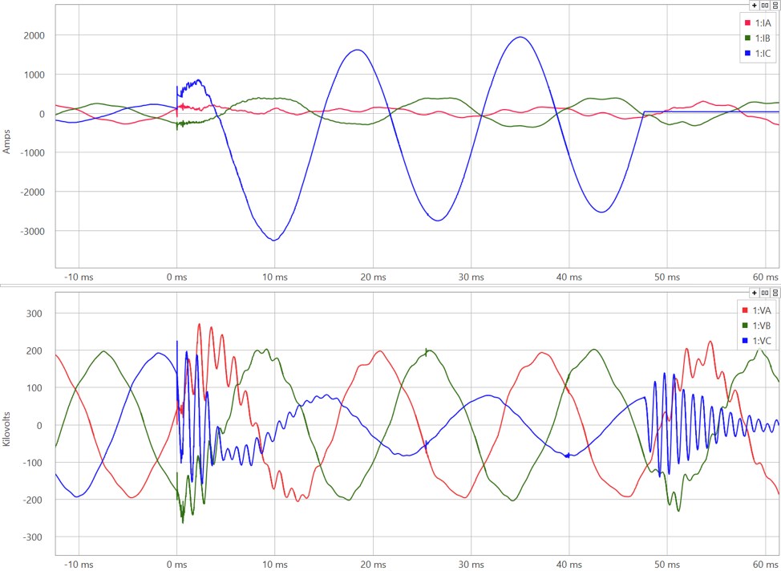
Task: Click the add (+) icon on the voltage chart
Action: coord(754,293)
